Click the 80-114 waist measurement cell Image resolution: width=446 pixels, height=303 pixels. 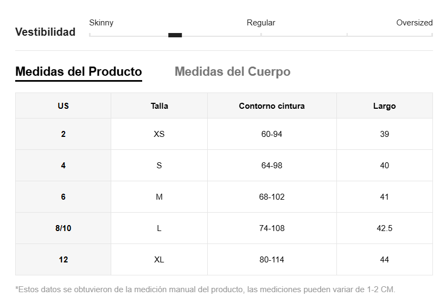click(272, 260)
